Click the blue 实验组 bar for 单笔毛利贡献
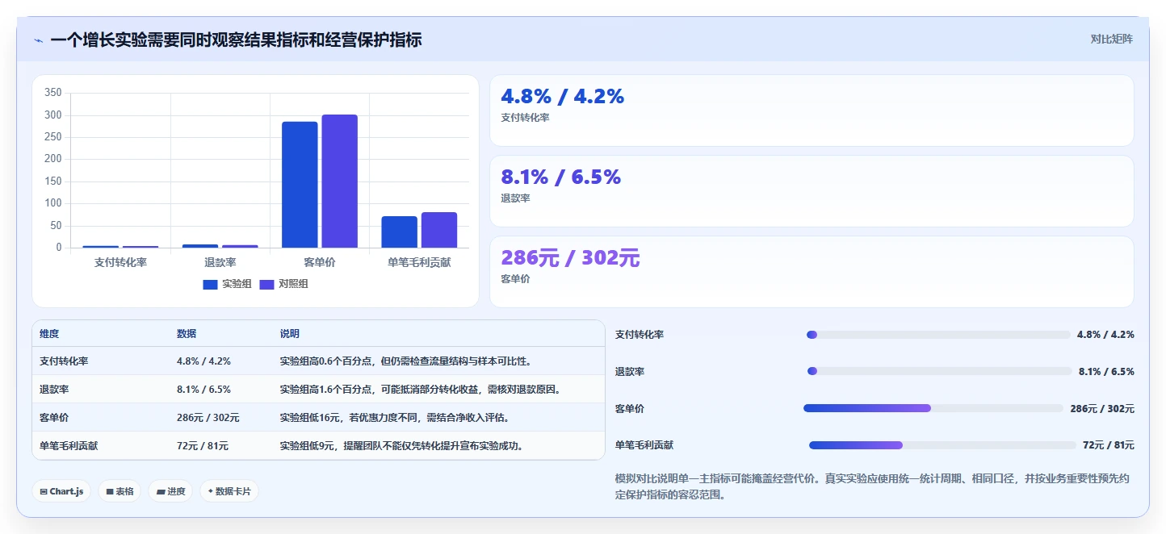 [399, 232]
